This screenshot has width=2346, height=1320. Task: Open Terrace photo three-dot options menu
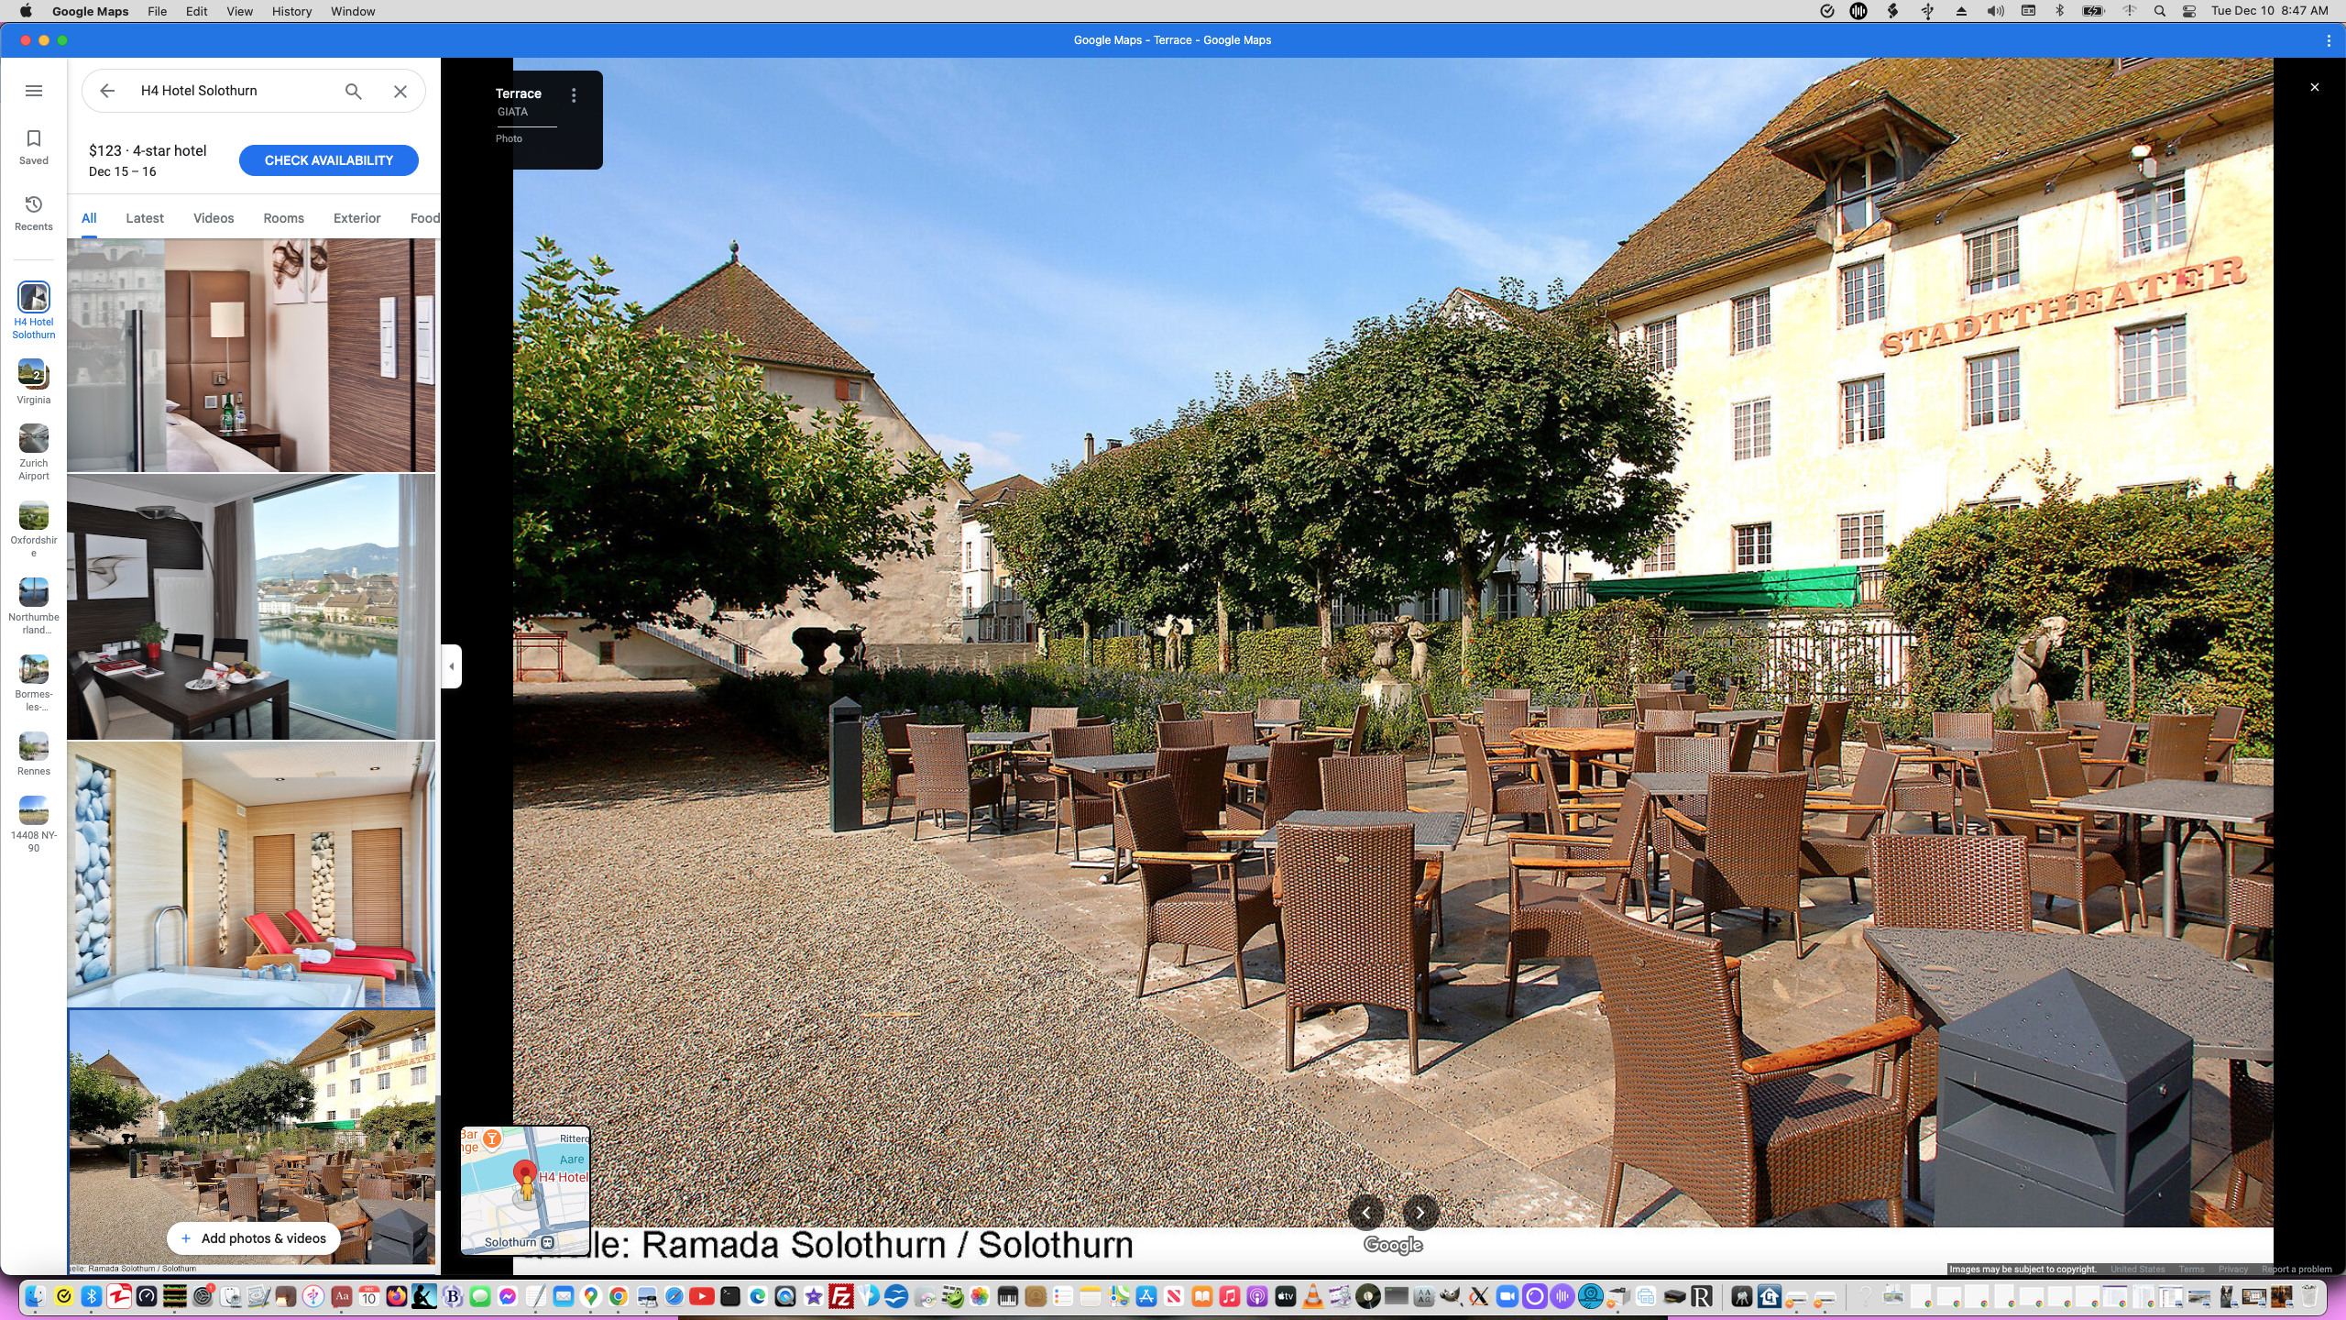[x=574, y=95]
